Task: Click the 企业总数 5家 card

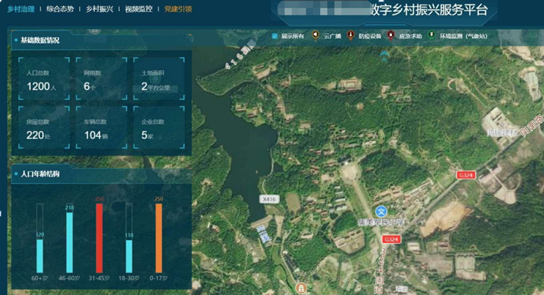Action: coord(159,127)
